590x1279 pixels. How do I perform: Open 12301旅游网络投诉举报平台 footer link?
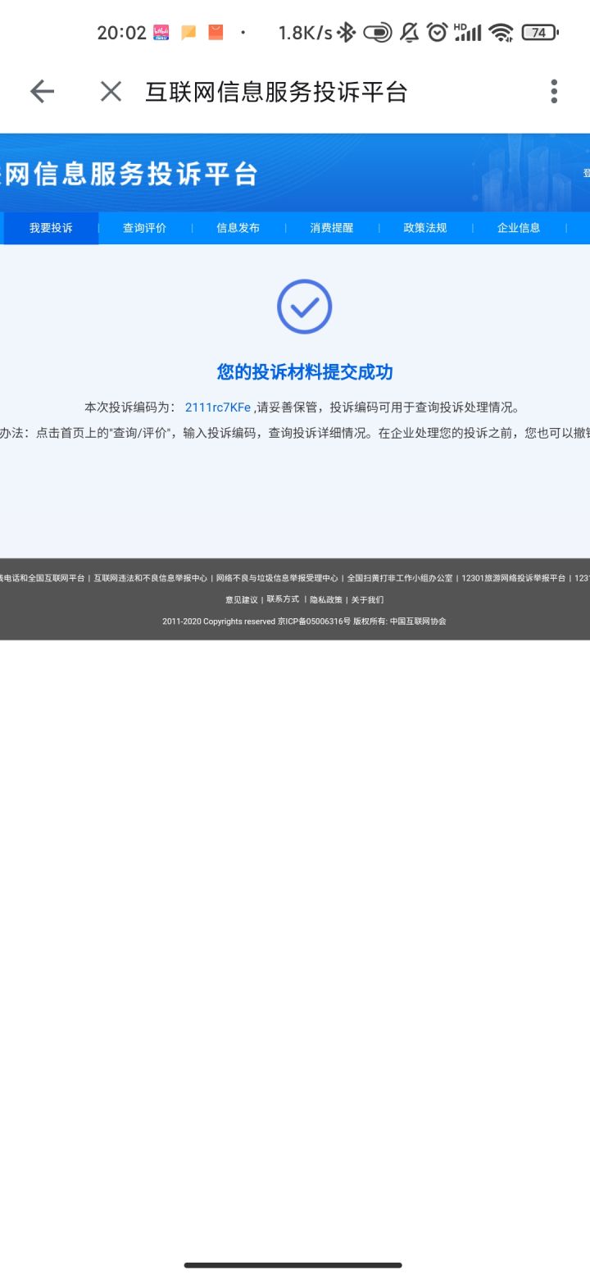pos(514,578)
